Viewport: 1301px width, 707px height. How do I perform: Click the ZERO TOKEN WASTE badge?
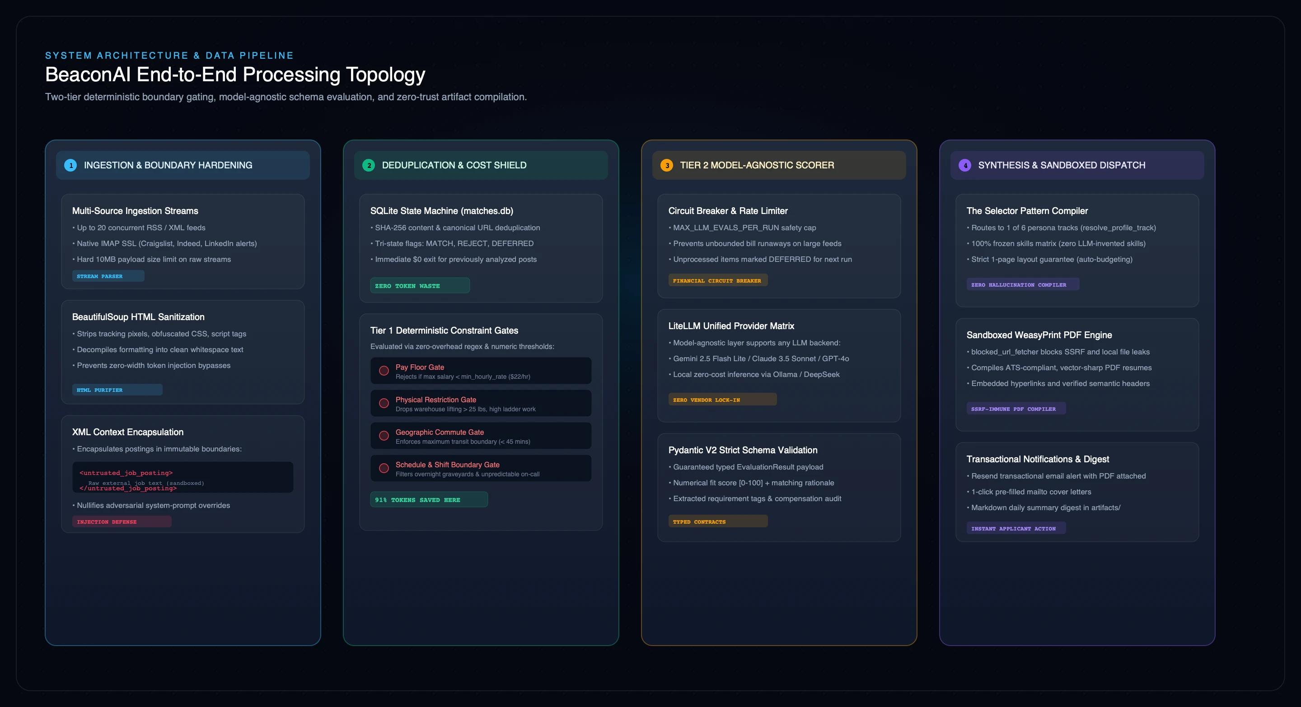[x=420, y=286]
